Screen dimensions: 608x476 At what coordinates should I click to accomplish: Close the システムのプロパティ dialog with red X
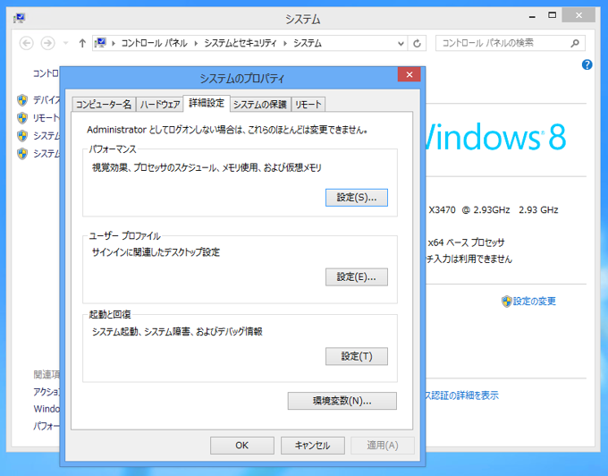pyautogui.click(x=410, y=74)
